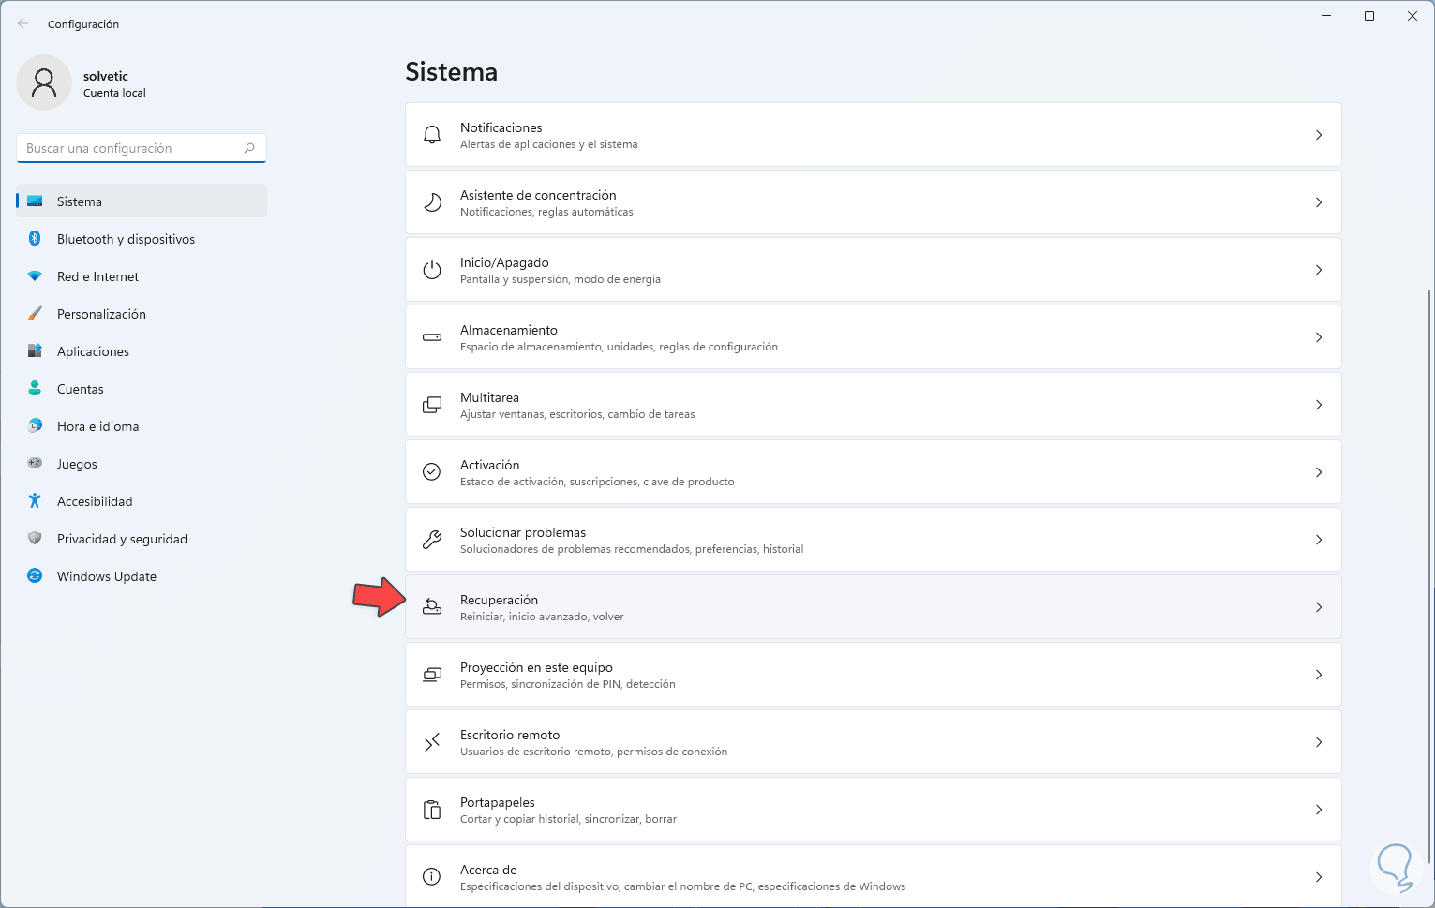
Task: Open the Acerca de settings page
Action: pyautogui.click(x=873, y=877)
